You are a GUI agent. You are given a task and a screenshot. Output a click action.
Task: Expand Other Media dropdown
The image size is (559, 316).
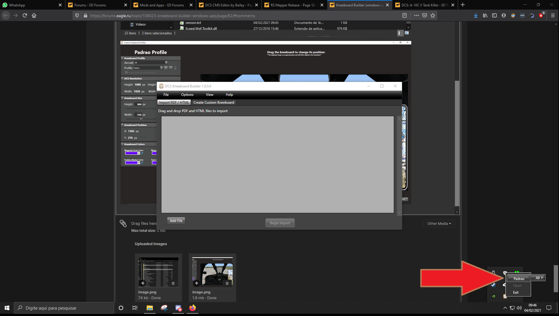pos(439,224)
